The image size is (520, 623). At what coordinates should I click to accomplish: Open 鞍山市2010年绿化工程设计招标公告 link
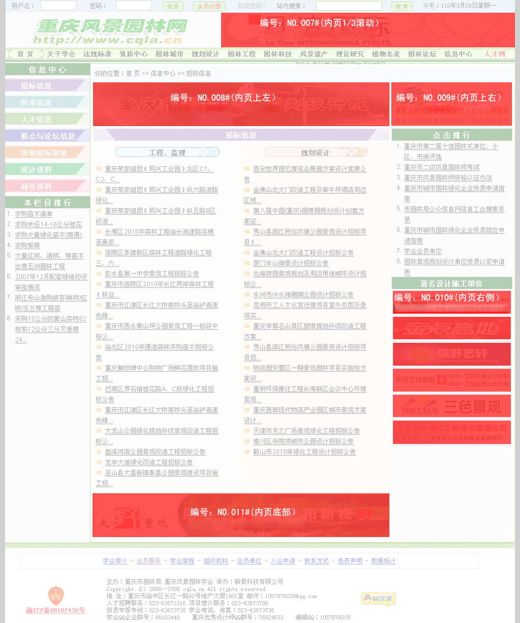tap(304, 452)
